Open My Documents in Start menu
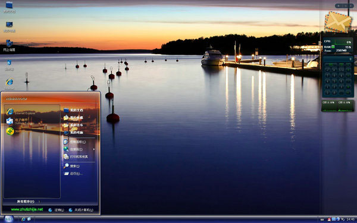Image resolution: width=357 pixels, height=223 pixels. [x=73, y=111]
